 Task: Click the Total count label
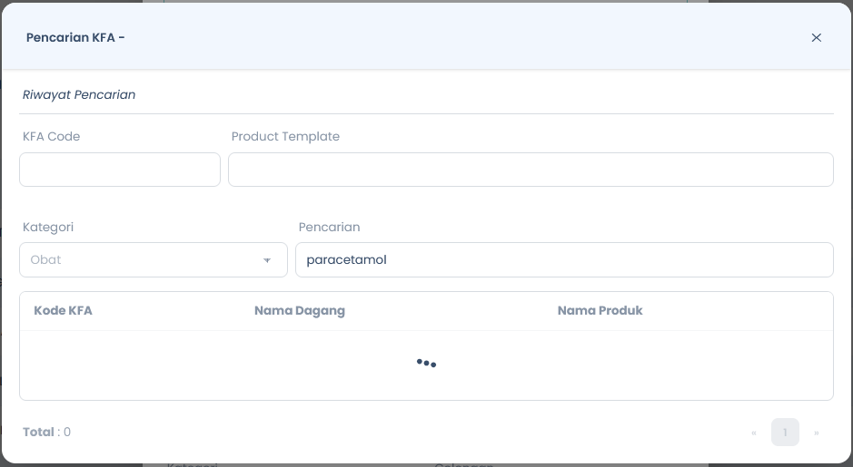click(x=47, y=433)
